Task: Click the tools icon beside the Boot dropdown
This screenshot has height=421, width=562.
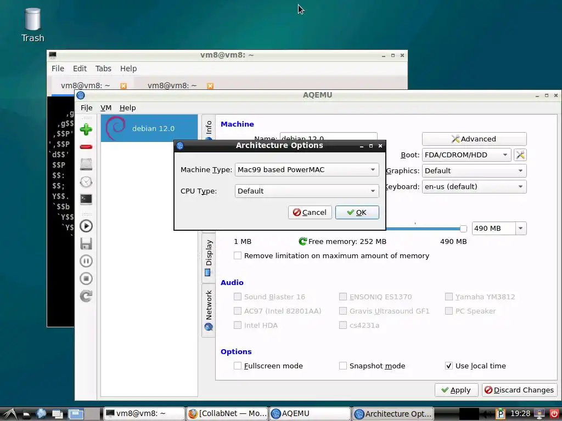Action: pyautogui.click(x=520, y=155)
